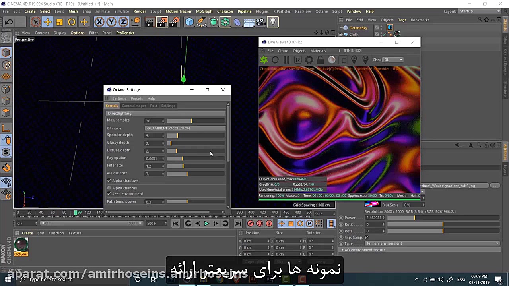The height and width of the screenshot is (286, 509).
Task: Open Live Viewer settings with the gear icon
Action: coord(309,60)
